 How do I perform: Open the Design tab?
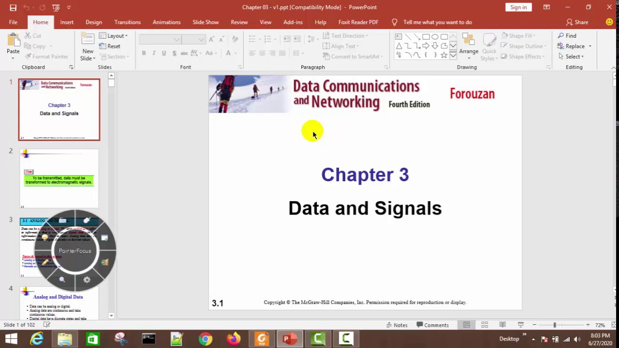94,22
